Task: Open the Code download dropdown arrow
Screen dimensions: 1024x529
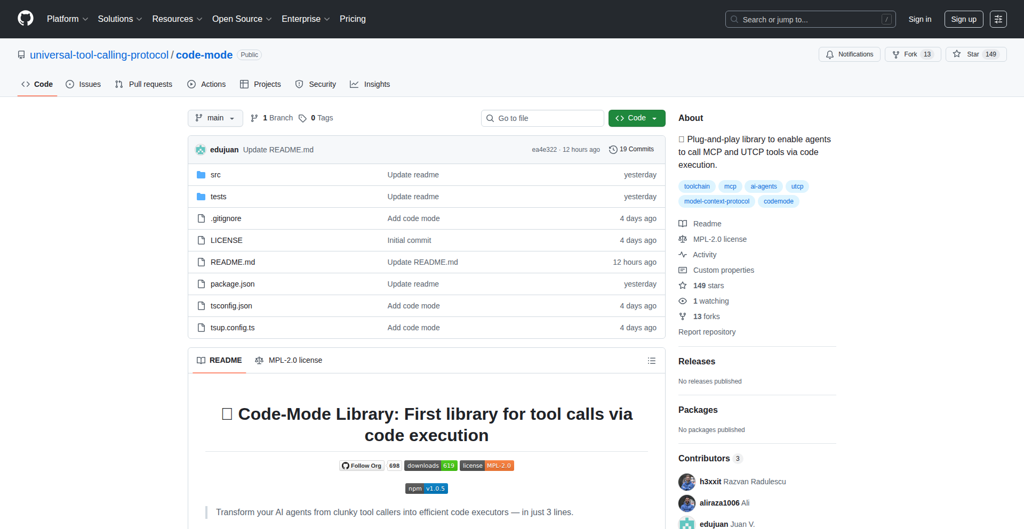Action: pyautogui.click(x=654, y=118)
